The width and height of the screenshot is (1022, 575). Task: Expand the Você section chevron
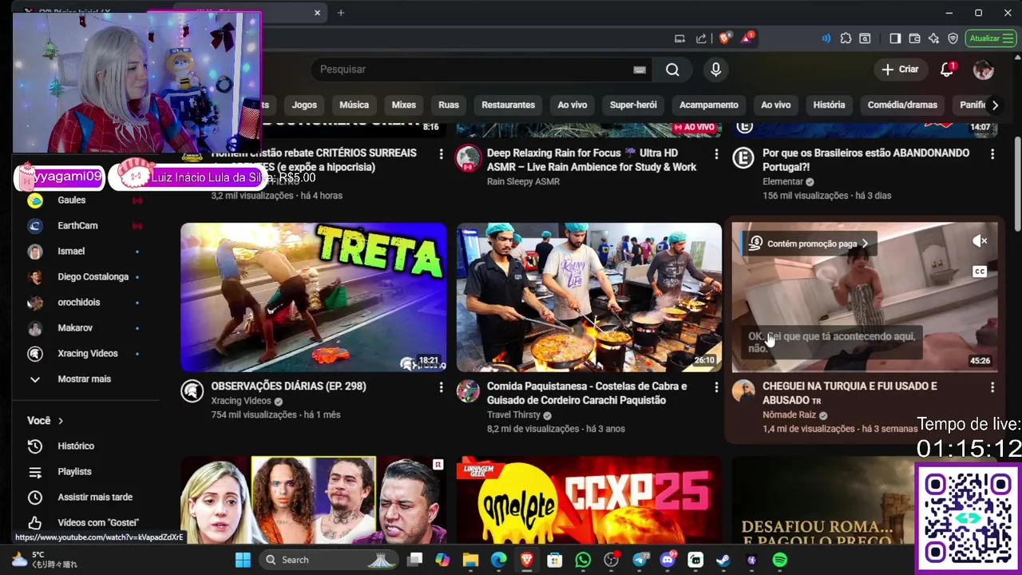(61, 421)
